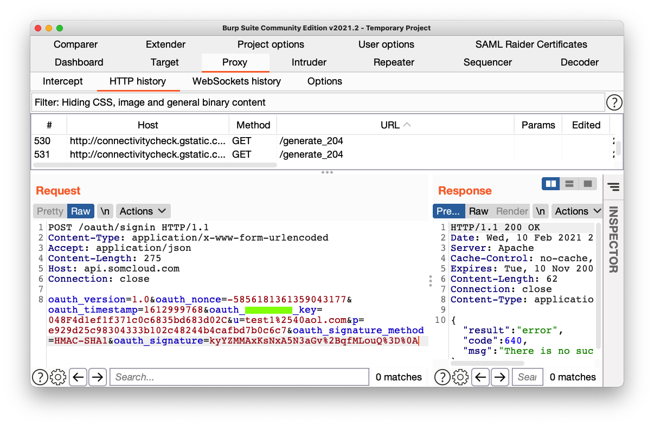This screenshot has width=654, height=427.
Task: Sort by the # column header
Action: (x=49, y=125)
